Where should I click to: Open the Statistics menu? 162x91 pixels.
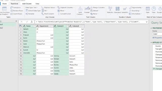(x=110, y=10)
